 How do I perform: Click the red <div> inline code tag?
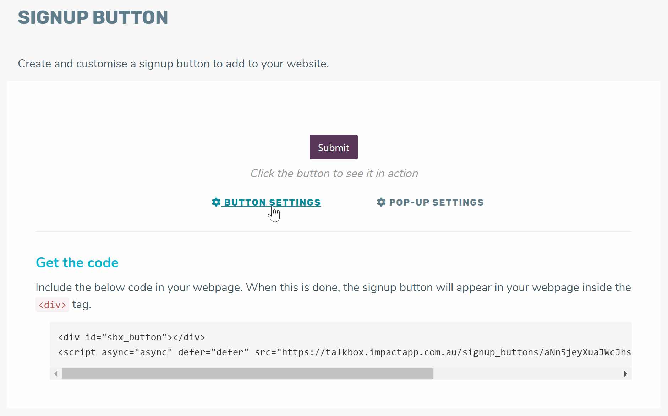pyautogui.click(x=52, y=305)
